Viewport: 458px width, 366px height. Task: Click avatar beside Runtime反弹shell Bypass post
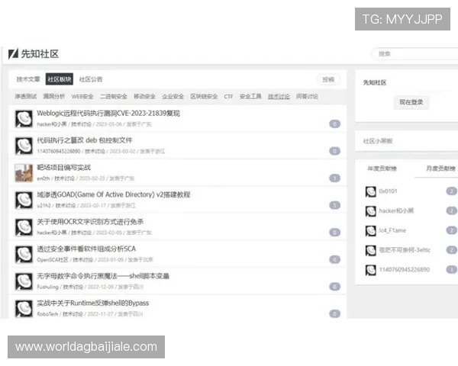pyautogui.click(x=24, y=309)
